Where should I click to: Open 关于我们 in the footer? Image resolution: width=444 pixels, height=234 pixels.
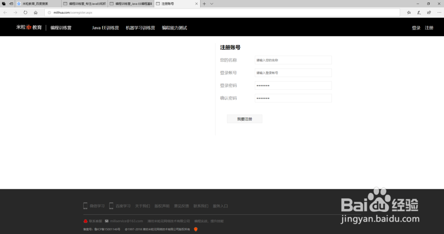point(143,206)
